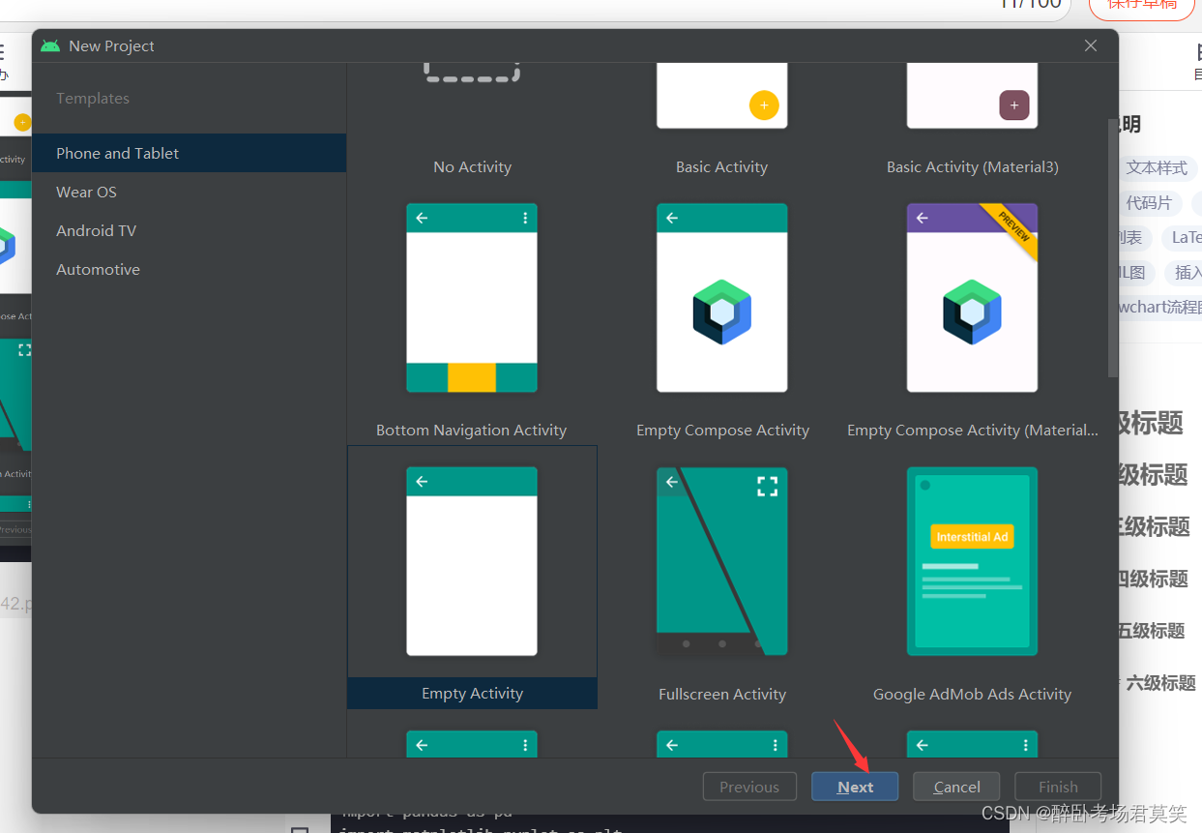Viewport: 1202px width, 833px height.
Task: Switch to Android TV templates
Action: 189,230
